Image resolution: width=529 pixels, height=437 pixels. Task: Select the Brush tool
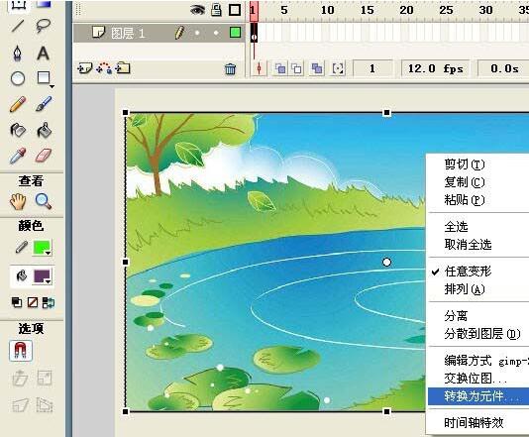pyautogui.click(x=44, y=104)
